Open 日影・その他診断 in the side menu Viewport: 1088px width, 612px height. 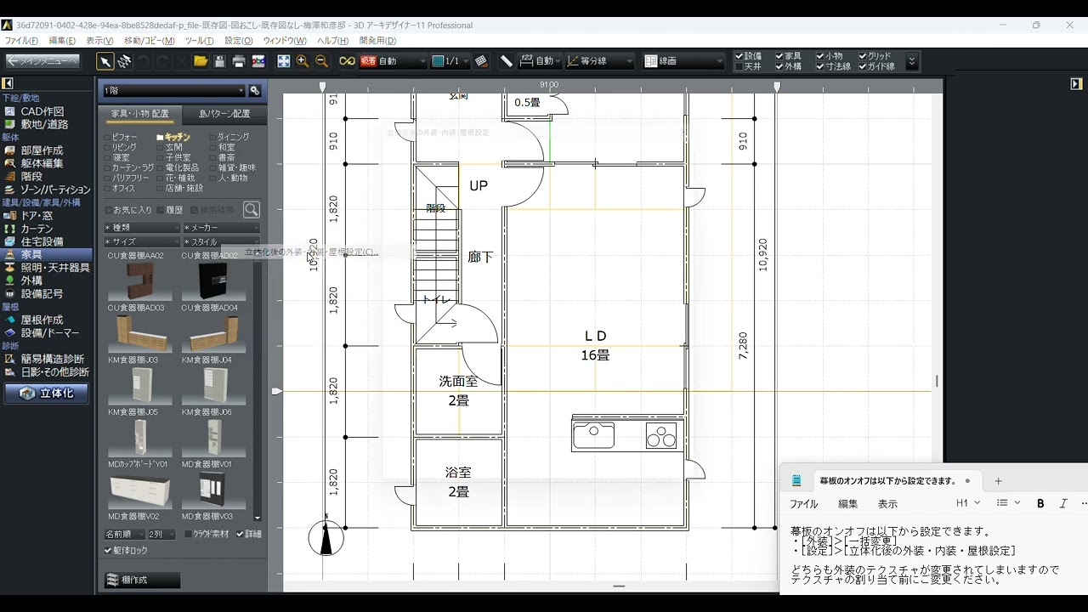54,372
